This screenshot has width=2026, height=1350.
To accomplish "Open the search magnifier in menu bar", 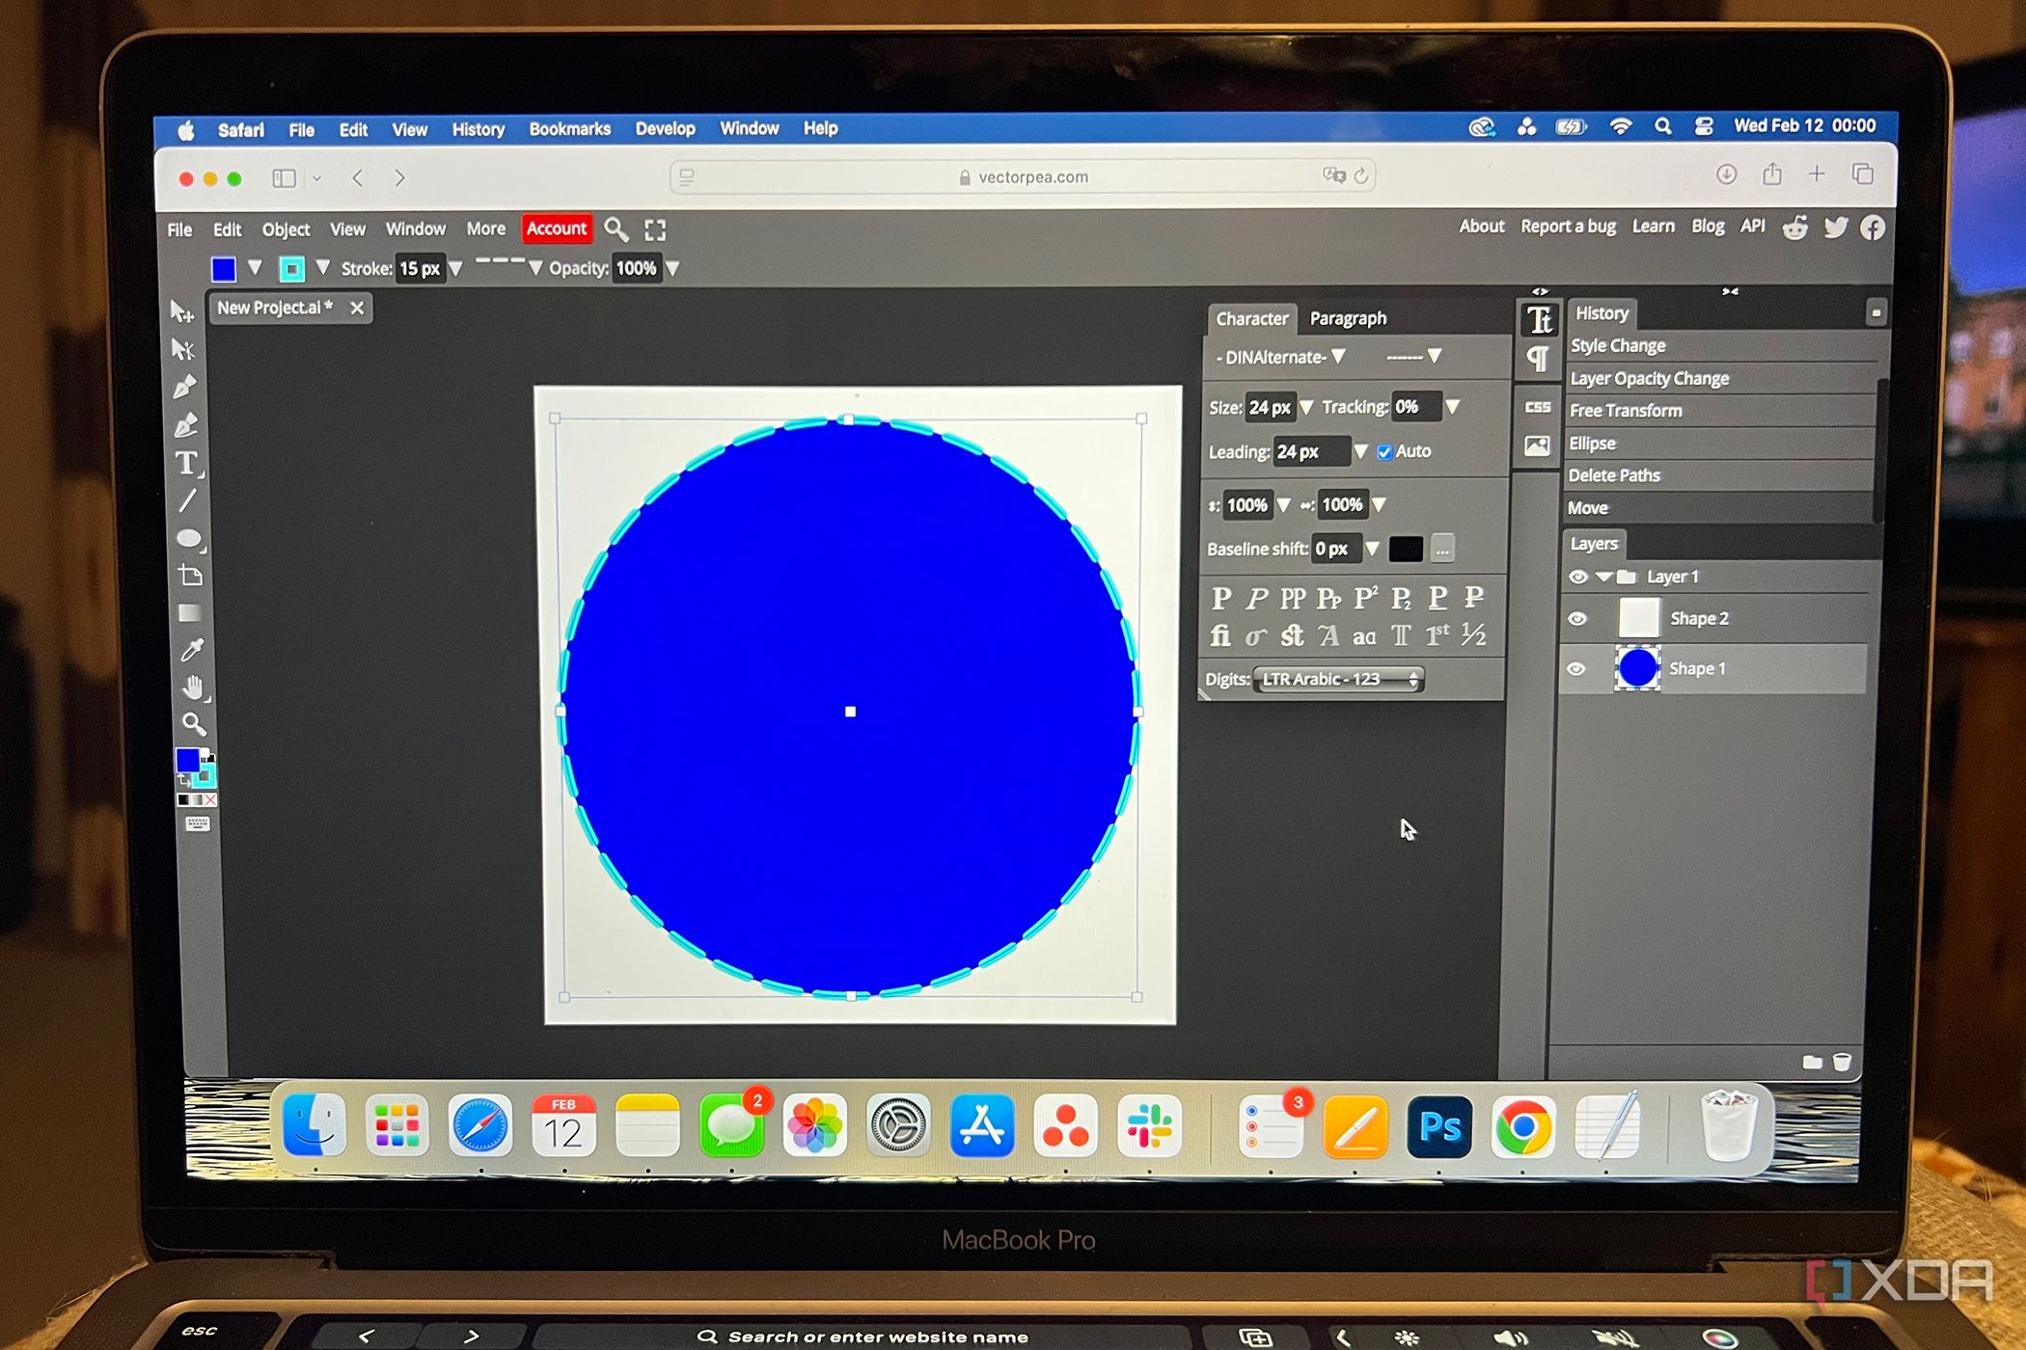I will 616,229.
